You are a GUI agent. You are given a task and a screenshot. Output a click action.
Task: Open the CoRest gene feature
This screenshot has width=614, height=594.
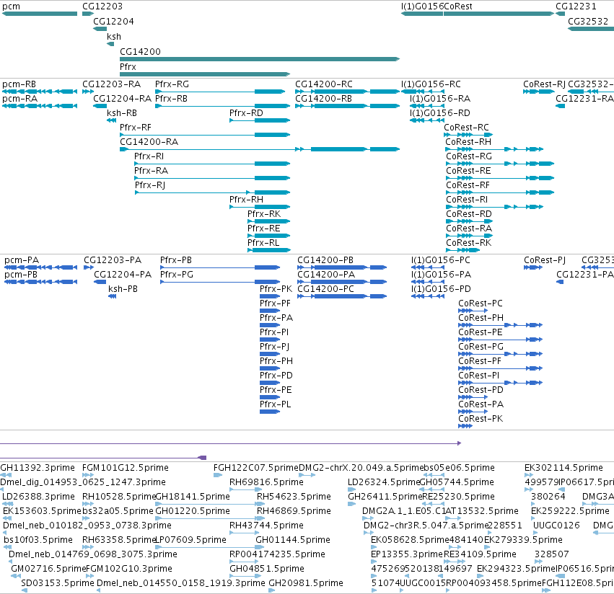[499, 14]
